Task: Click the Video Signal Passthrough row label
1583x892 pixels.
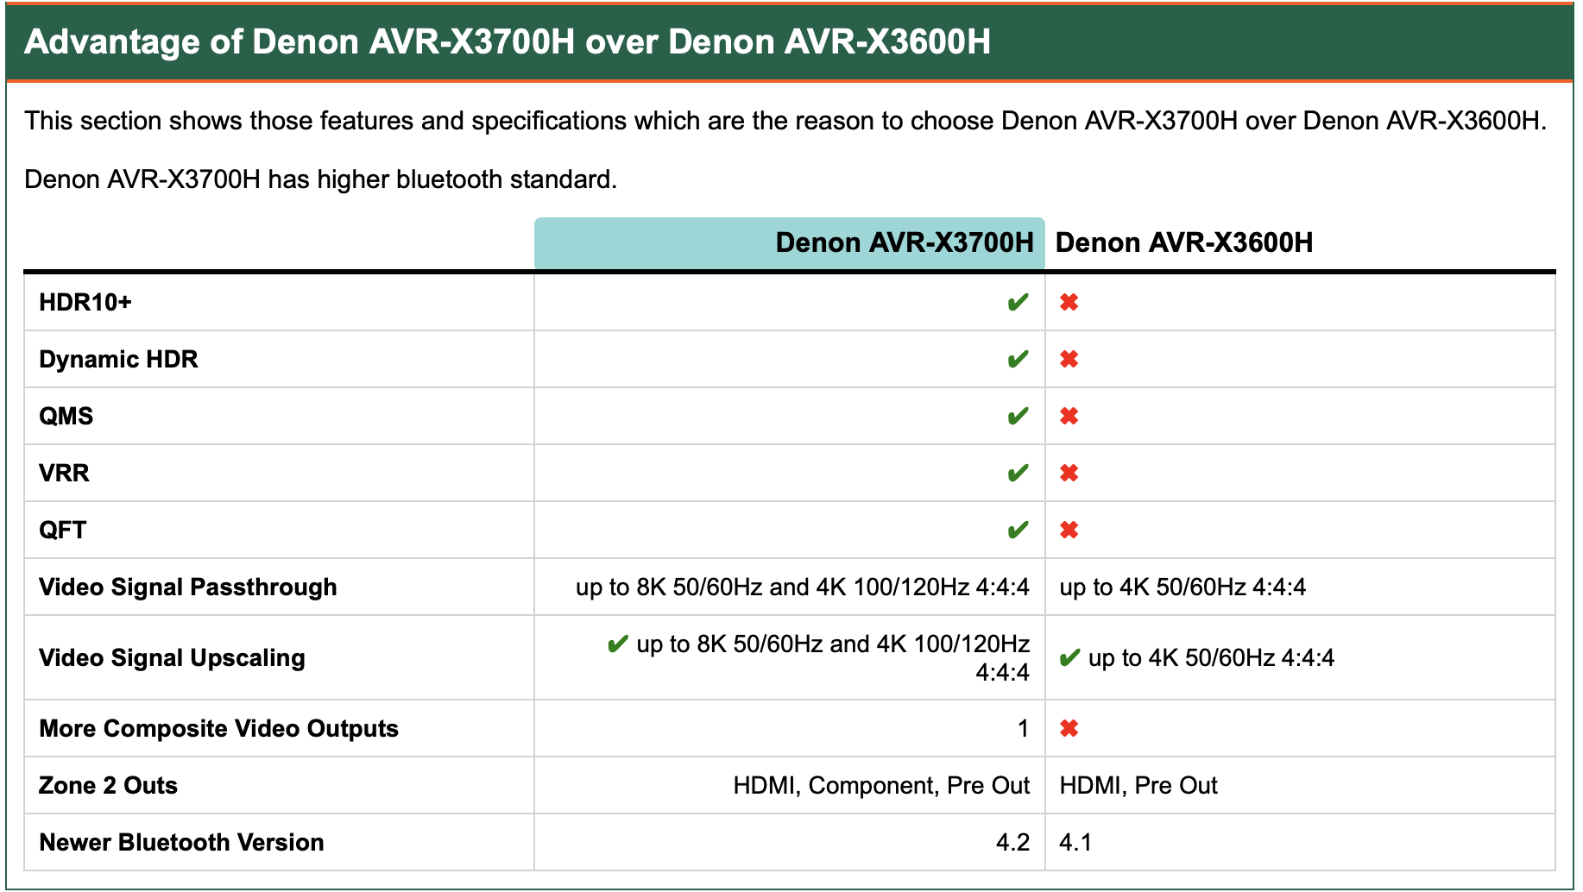Action: tap(188, 587)
